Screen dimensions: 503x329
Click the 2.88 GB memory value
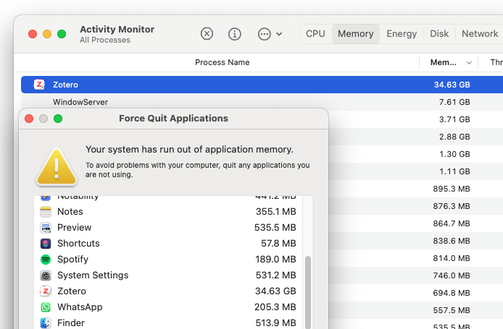tap(454, 137)
